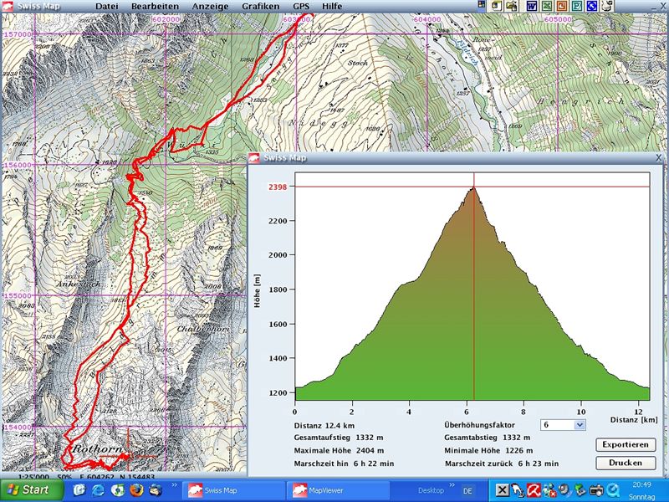Open the Grafiken menu
The width and height of the screenshot is (669, 502).
(261, 7)
